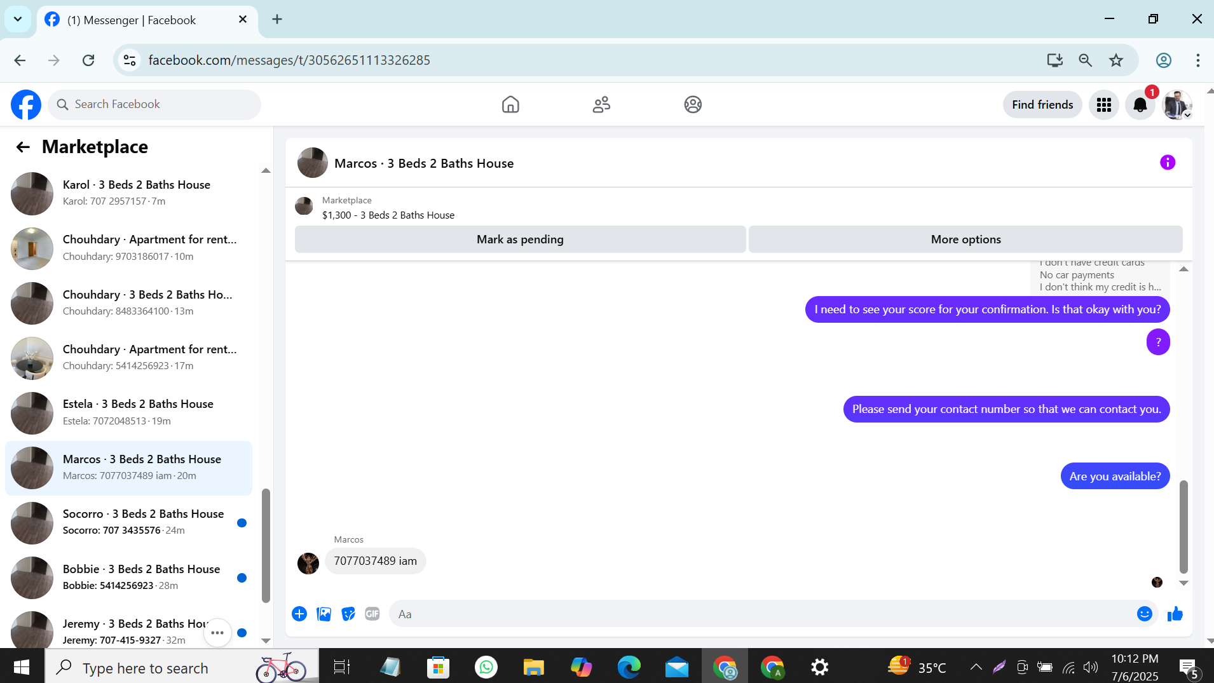Open File Explorer from the taskbar
Image resolution: width=1214 pixels, height=683 pixels.
tap(534, 667)
